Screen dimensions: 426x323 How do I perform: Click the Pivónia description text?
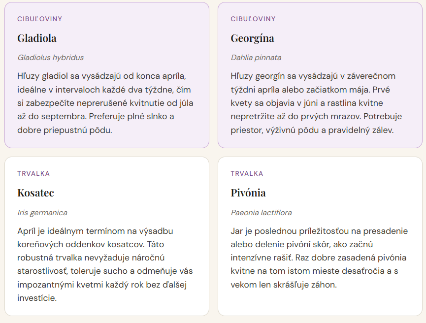[x=319, y=258]
